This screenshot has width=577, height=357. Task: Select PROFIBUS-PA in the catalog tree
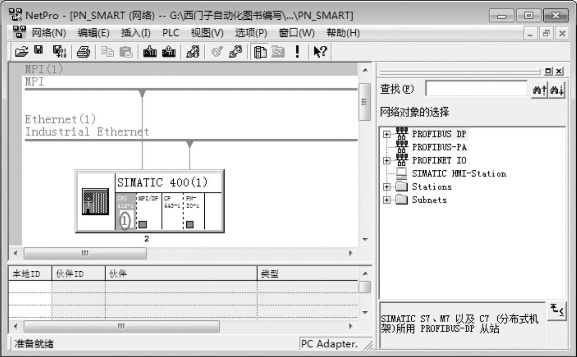point(439,147)
